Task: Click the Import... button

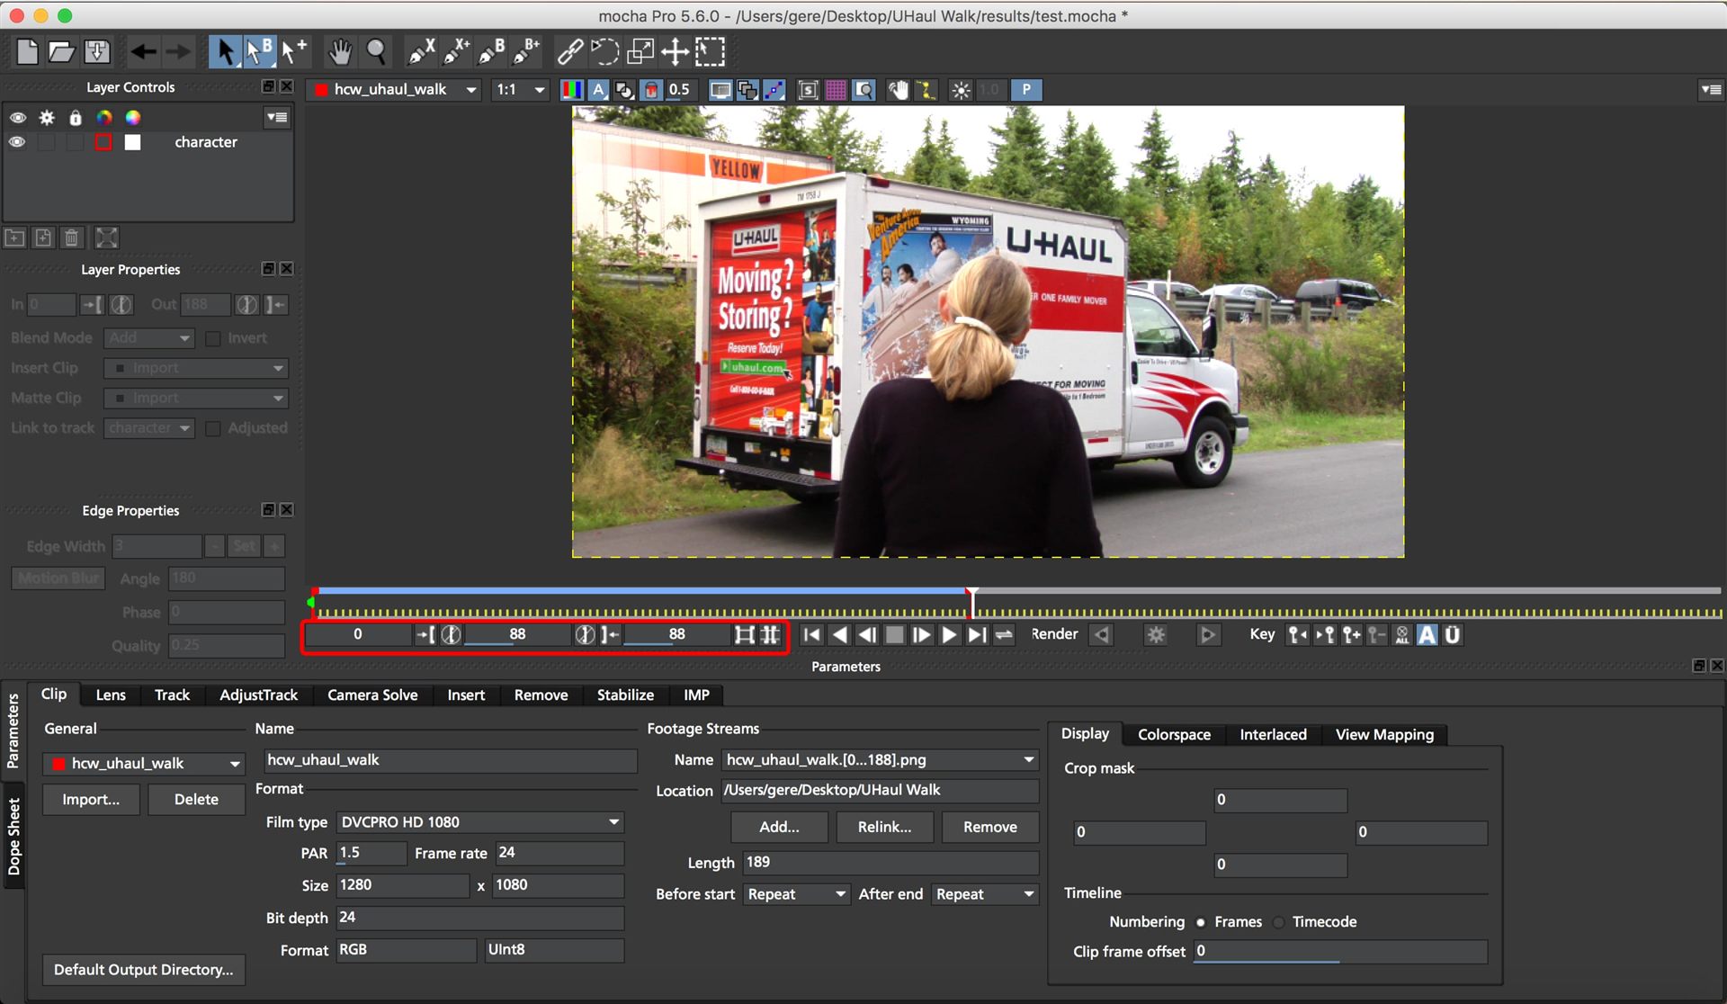Action: coord(91,800)
